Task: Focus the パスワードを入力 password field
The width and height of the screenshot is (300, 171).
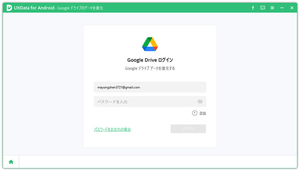Action: tap(150, 101)
